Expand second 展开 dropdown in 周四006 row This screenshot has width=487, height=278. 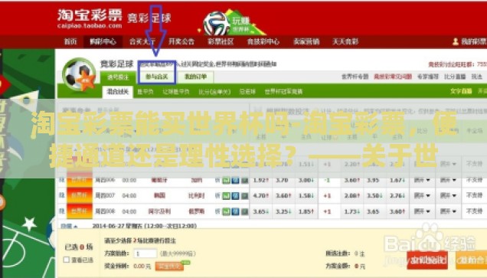click(448, 180)
